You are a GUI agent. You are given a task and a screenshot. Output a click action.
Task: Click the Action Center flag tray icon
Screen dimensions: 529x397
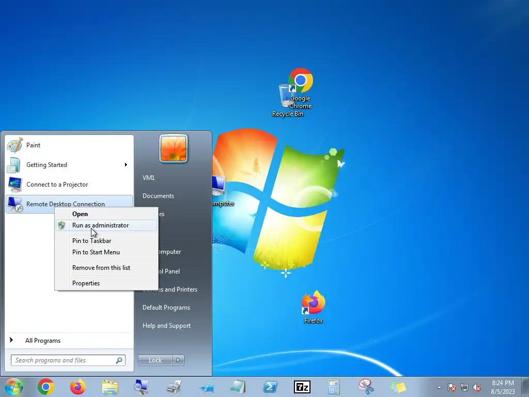pos(452,387)
